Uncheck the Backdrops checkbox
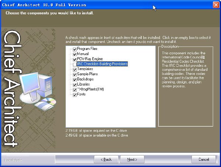Image resolution: width=221 pixels, height=167 pixels. tap(75, 80)
